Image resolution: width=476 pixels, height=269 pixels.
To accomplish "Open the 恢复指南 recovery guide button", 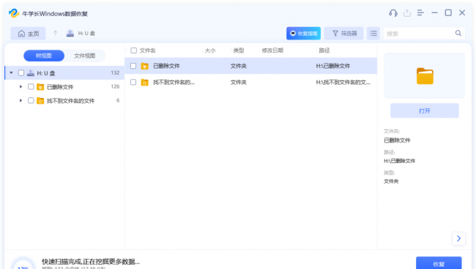I will (x=303, y=34).
